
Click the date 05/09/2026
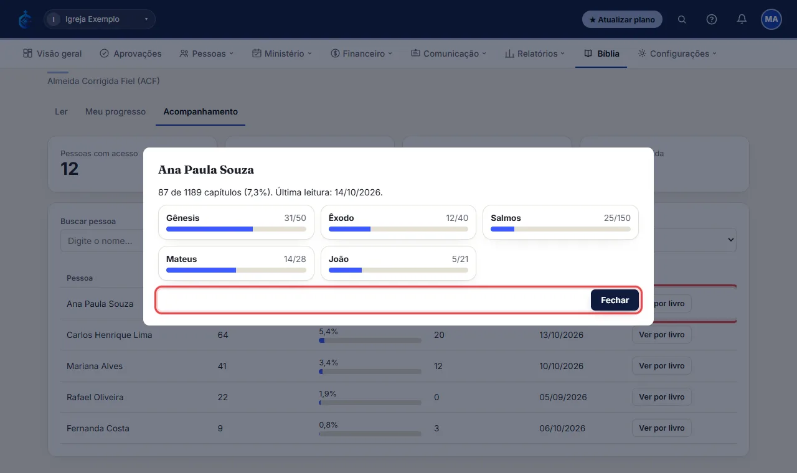click(x=563, y=397)
